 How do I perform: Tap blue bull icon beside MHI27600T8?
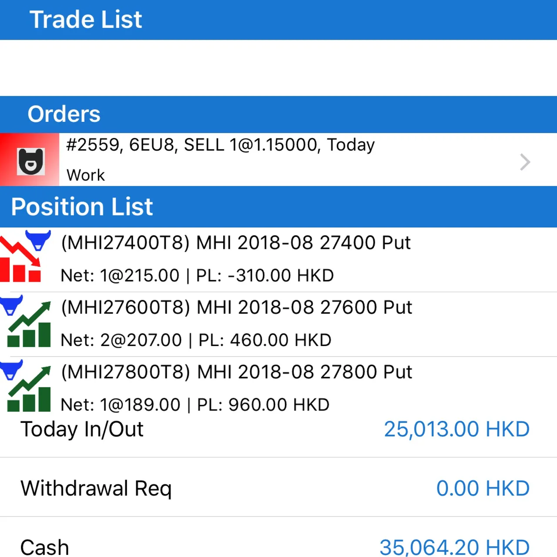pyautogui.click(x=11, y=305)
